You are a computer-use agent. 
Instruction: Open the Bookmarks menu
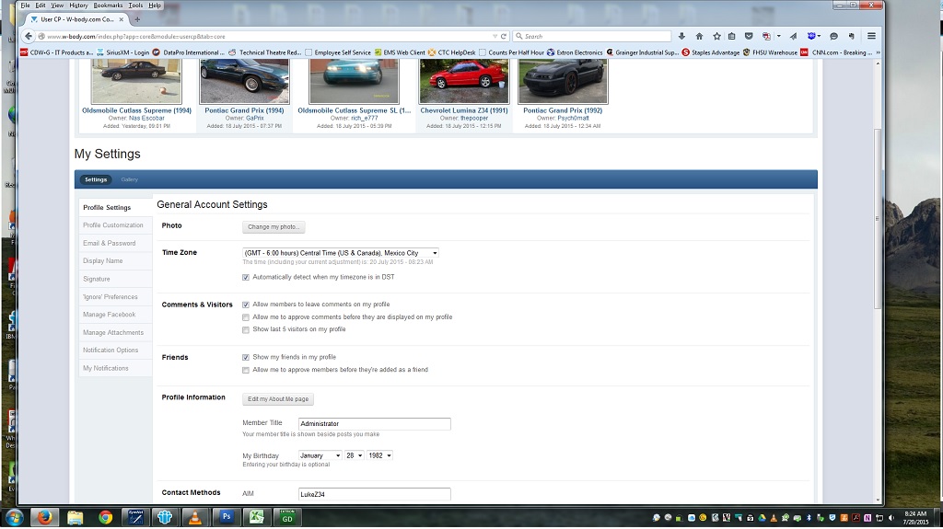click(108, 6)
